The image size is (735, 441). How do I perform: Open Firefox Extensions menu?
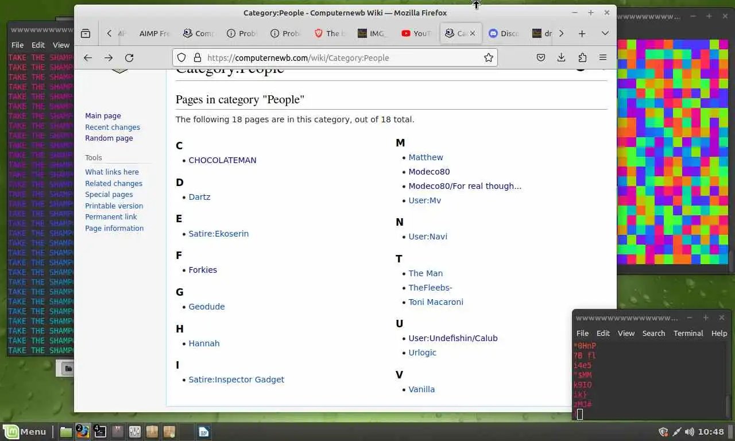click(582, 57)
